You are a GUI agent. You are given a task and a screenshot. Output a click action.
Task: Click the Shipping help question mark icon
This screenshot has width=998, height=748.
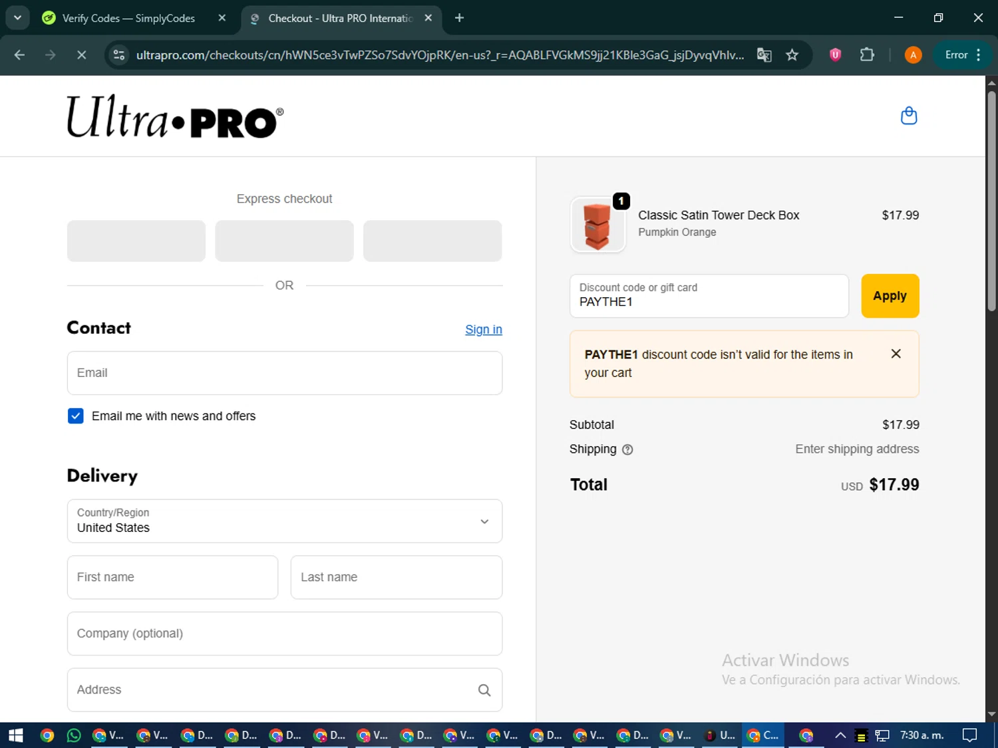pyautogui.click(x=627, y=449)
